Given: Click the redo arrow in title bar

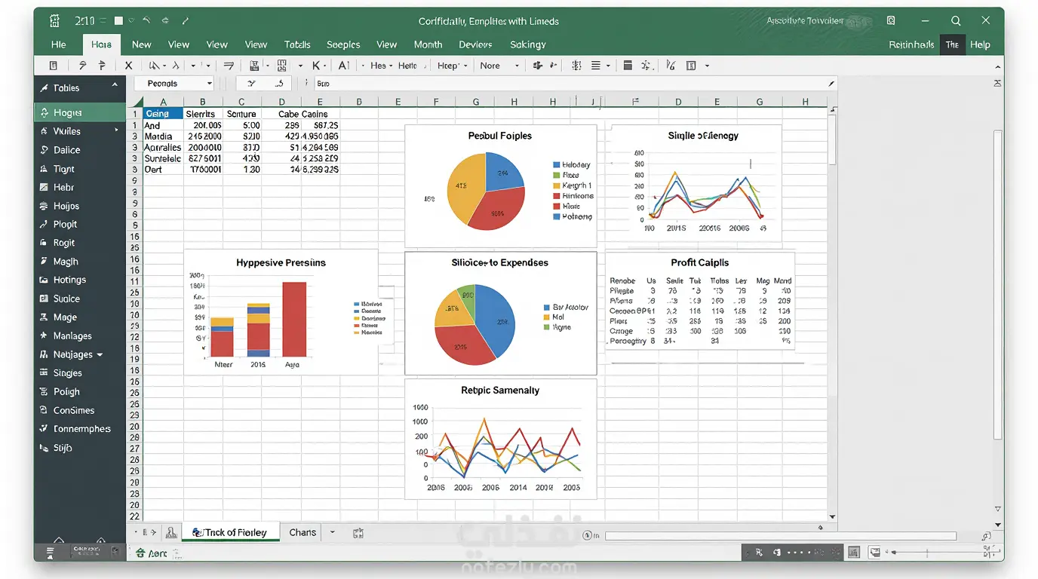Looking at the screenshot, I should click(x=166, y=21).
